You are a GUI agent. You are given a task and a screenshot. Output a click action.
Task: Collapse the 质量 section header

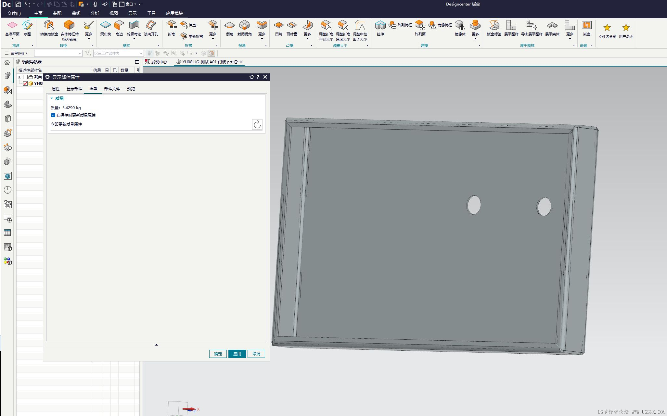(x=57, y=98)
